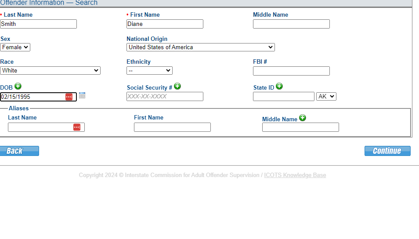This screenshot has width=419, height=239.
Task: Add another alias with Middle Name plus icon
Action: point(303,118)
